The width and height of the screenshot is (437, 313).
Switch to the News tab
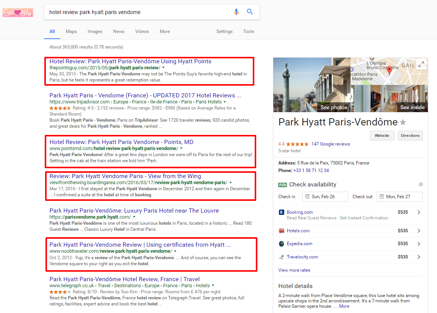(119, 31)
